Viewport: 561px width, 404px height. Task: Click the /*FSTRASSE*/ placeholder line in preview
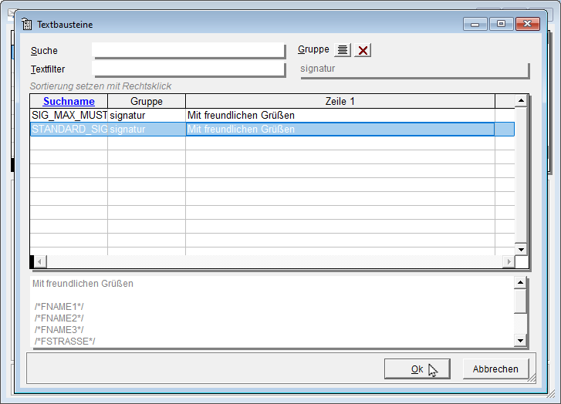click(x=65, y=342)
